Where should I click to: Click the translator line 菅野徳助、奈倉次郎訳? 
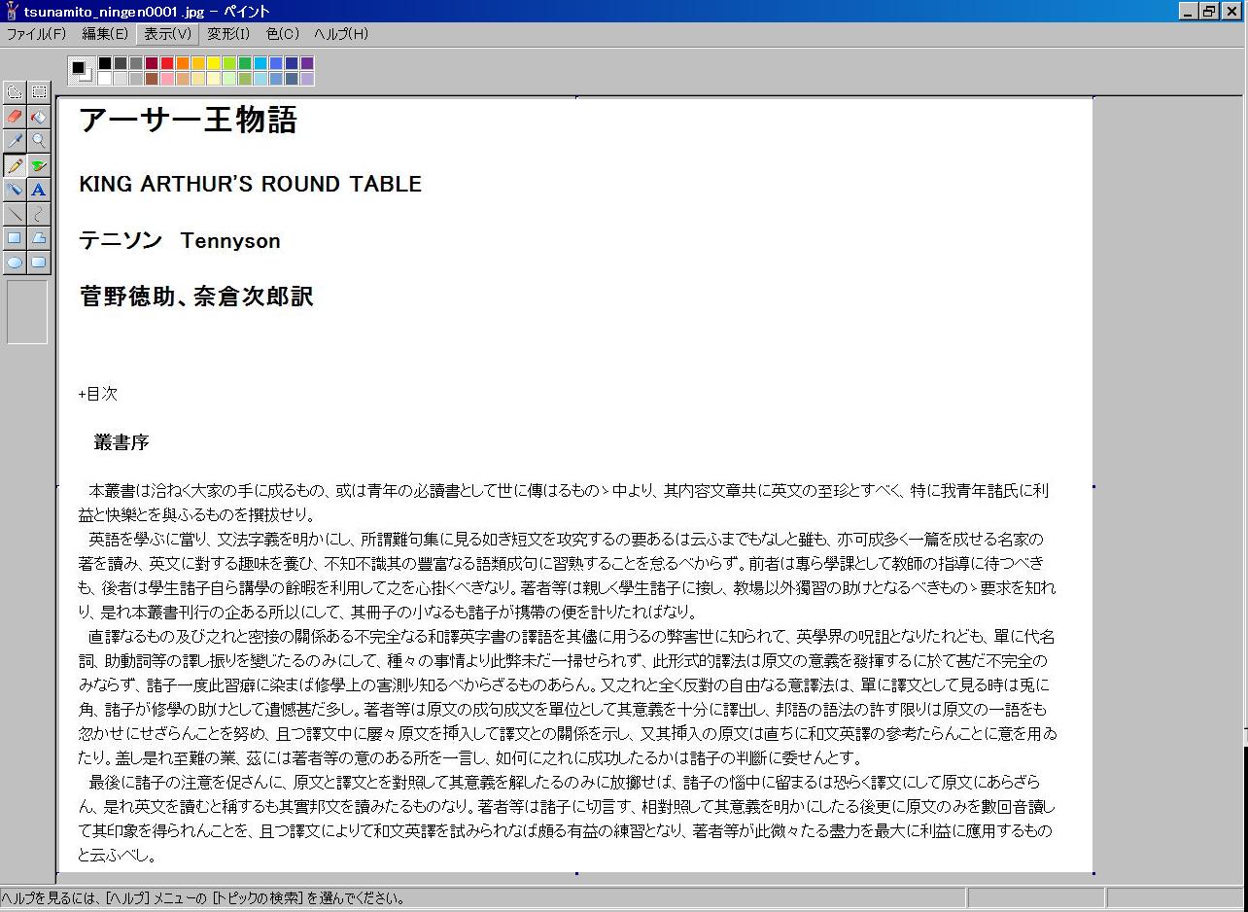coord(196,297)
